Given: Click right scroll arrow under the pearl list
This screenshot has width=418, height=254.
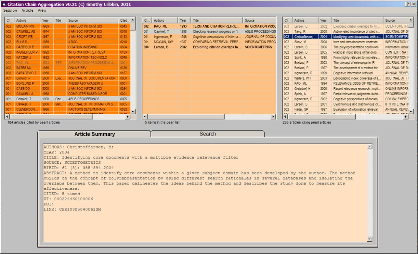Looking at the screenshot, I should (273, 117).
